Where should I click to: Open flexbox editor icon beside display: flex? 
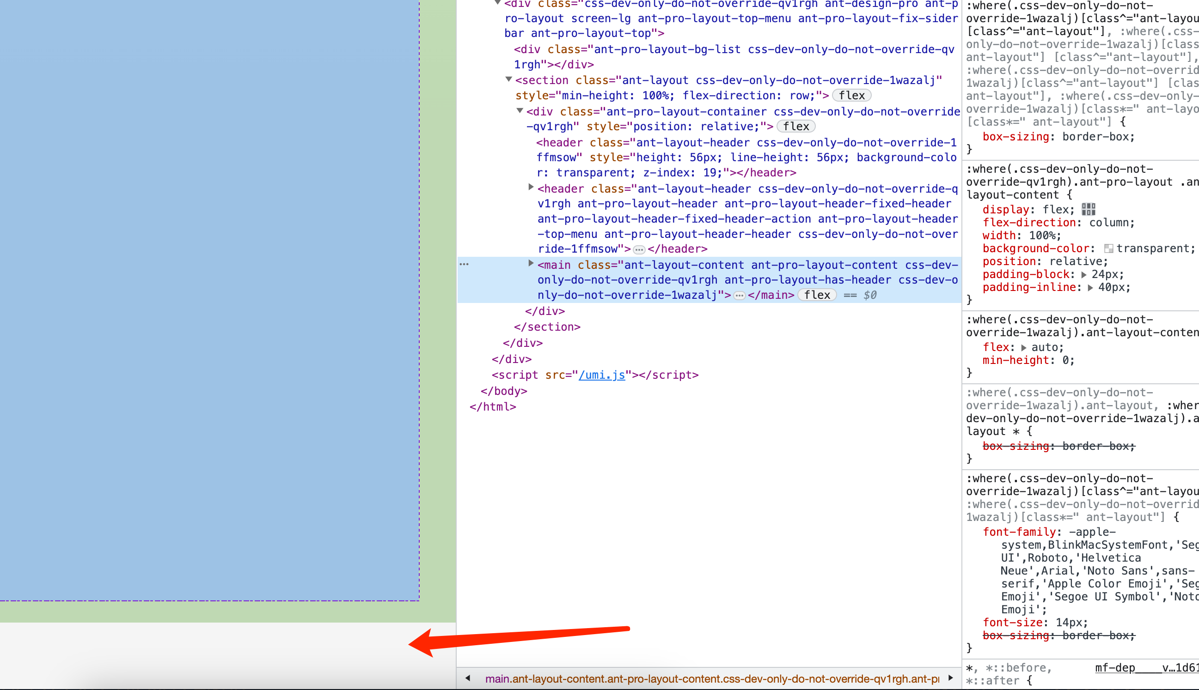point(1088,209)
